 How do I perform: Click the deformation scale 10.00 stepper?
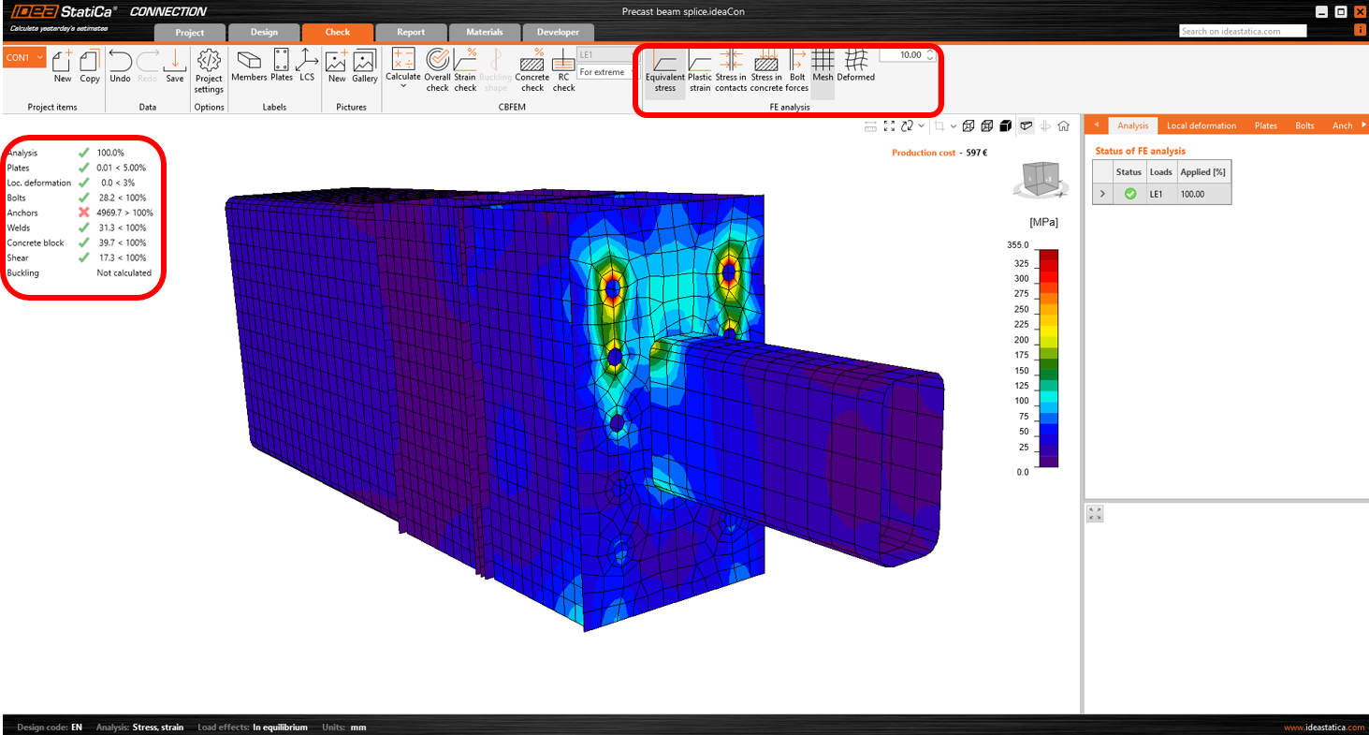930,55
